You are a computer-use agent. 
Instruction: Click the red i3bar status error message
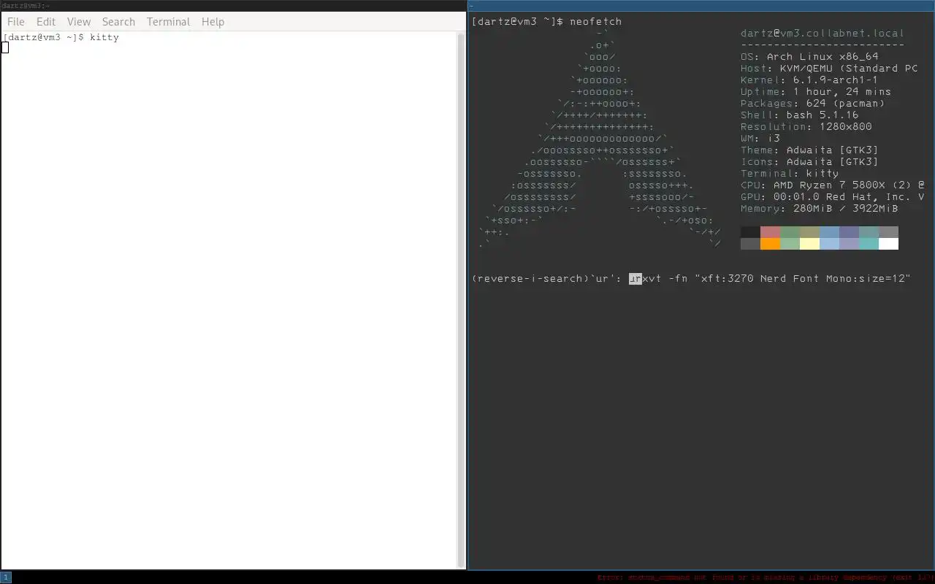point(766,577)
